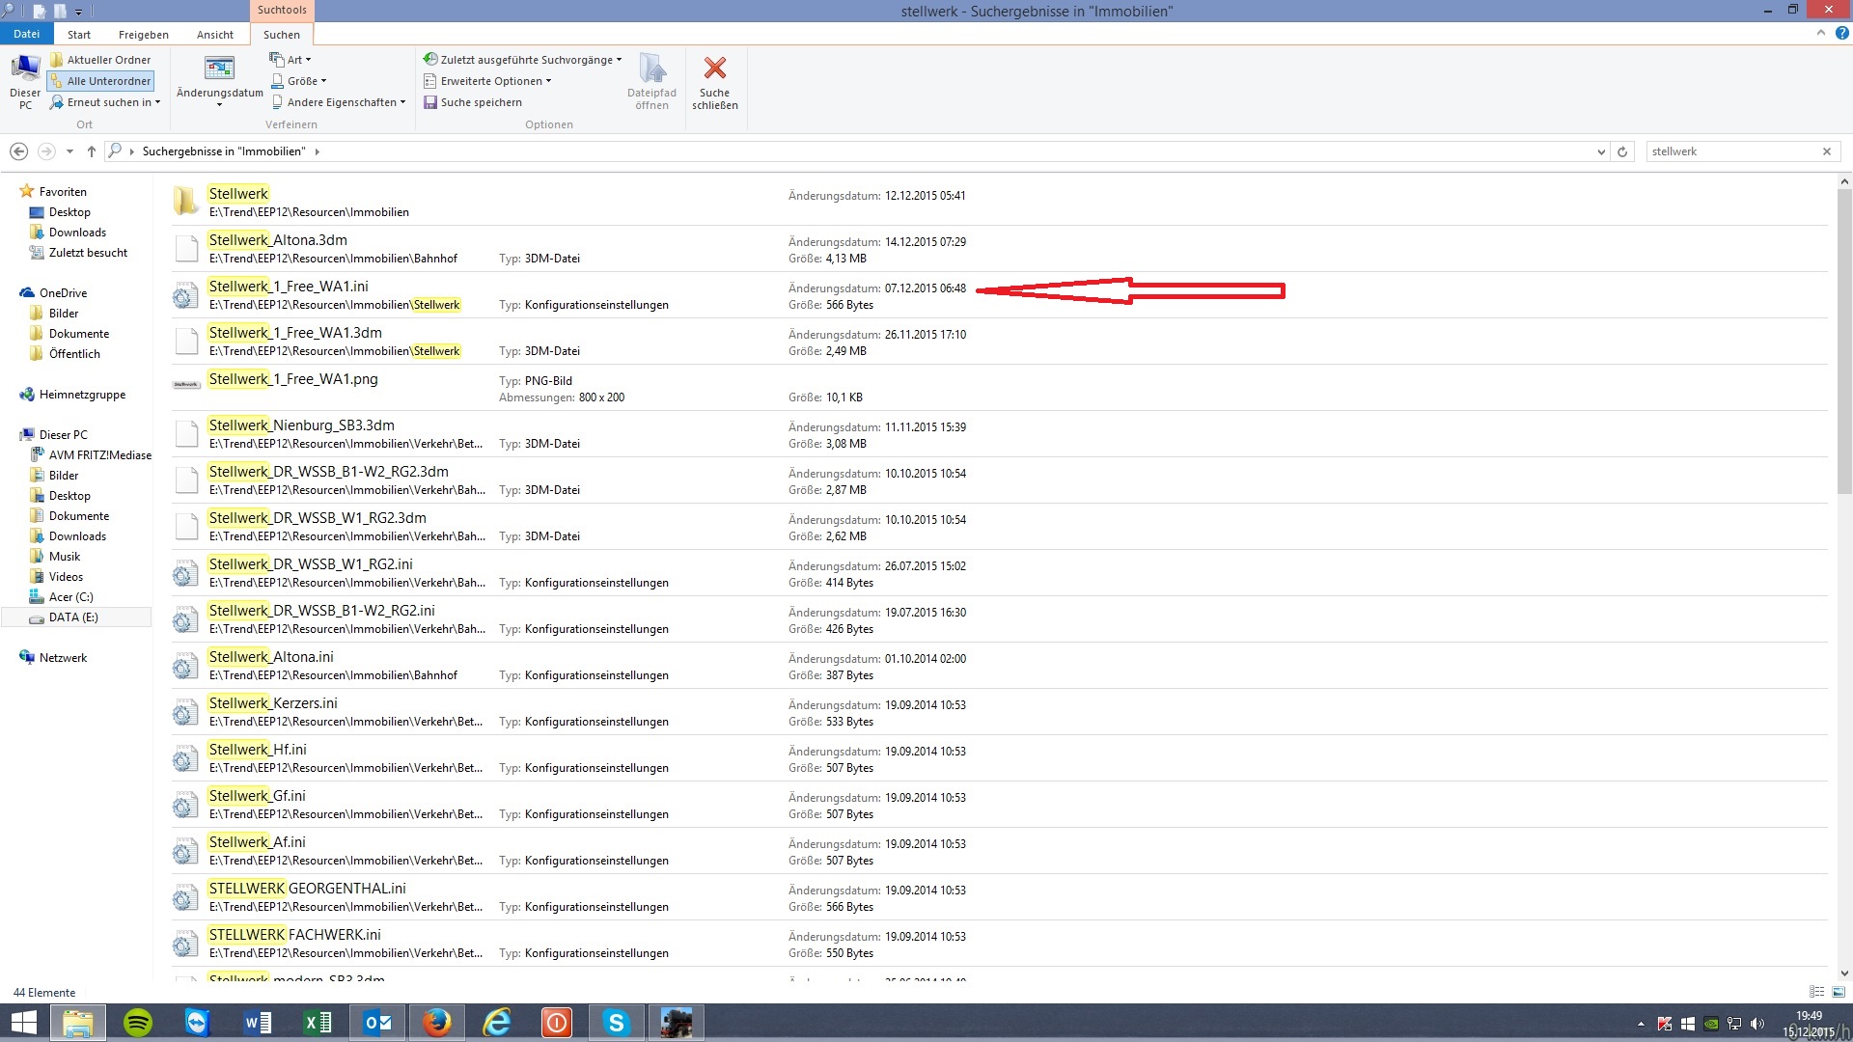Clear the stellwerk search box text
The height and width of the screenshot is (1042, 1853).
coord(1826,151)
